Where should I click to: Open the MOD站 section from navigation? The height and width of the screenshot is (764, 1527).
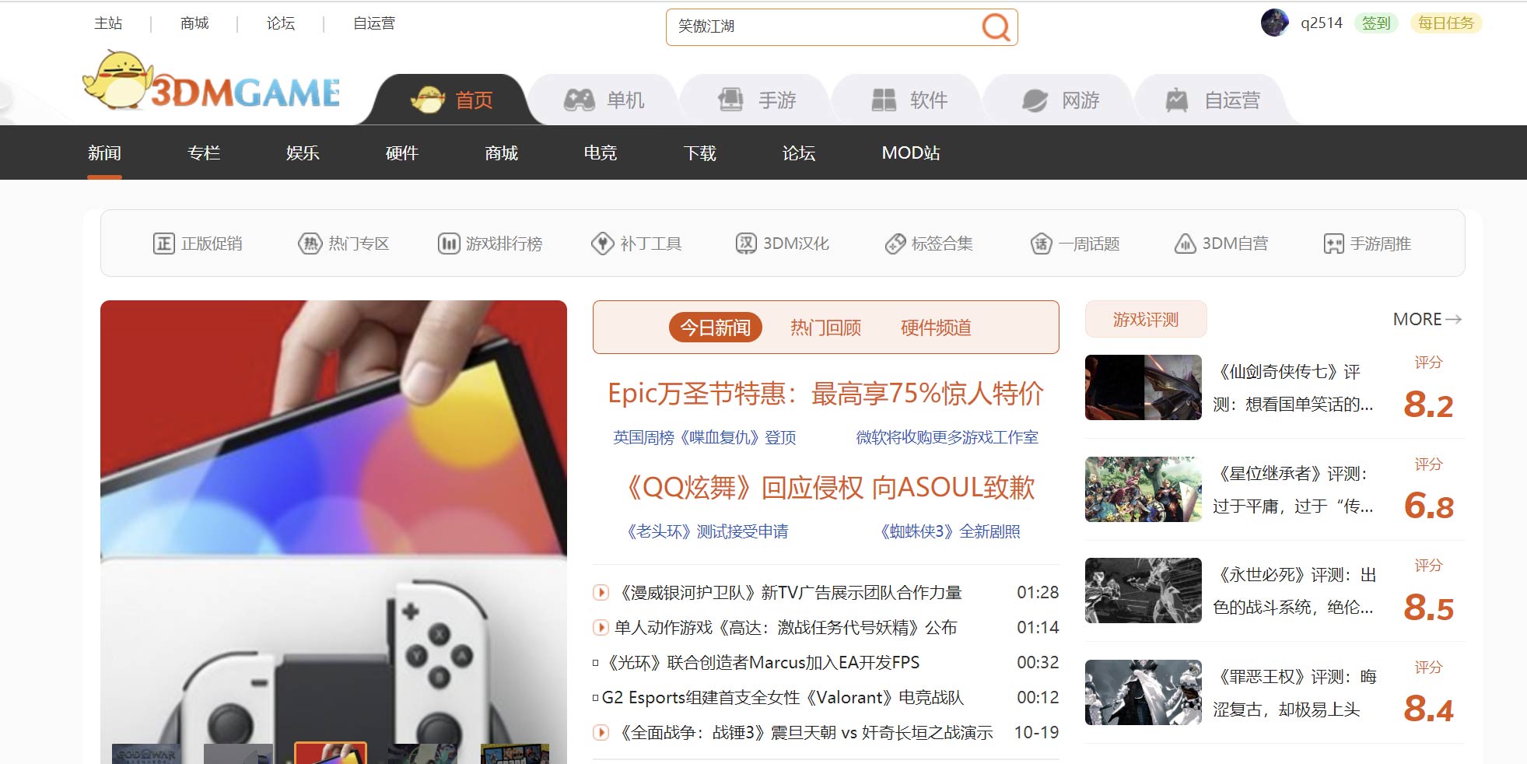tap(910, 152)
